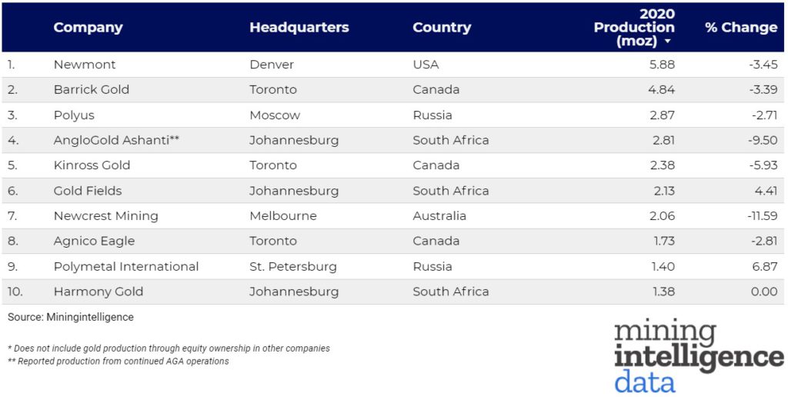Select the Gold Fields company cell
This screenshot has width=788, height=397.
pos(88,191)
